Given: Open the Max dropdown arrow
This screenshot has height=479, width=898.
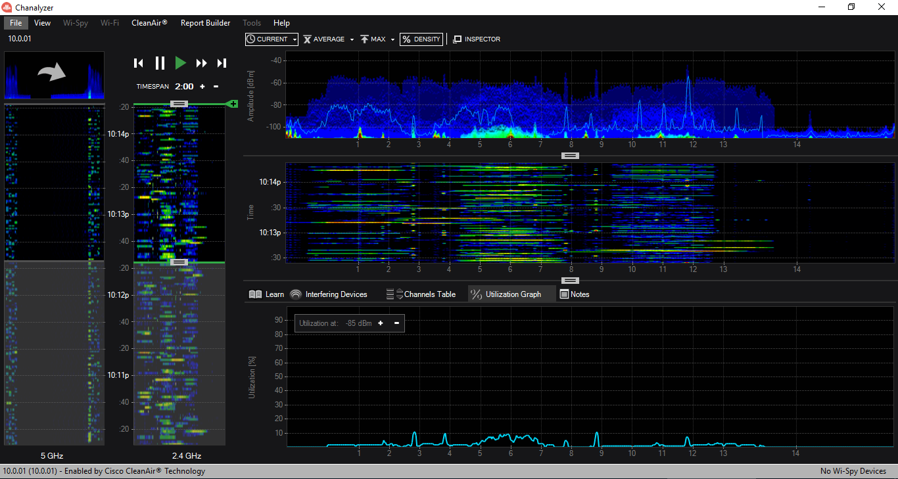Looking at the screenshot, I should (x=392, y=40).
